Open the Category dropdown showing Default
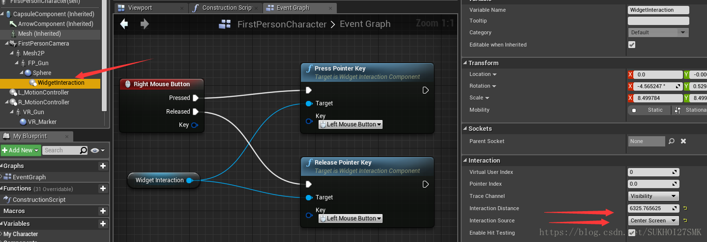Viewport: 707px width, 242px height. point(658,32)
